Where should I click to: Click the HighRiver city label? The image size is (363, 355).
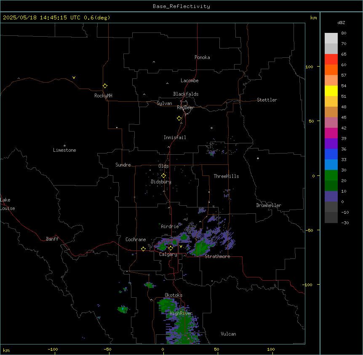tap(181, 313)
